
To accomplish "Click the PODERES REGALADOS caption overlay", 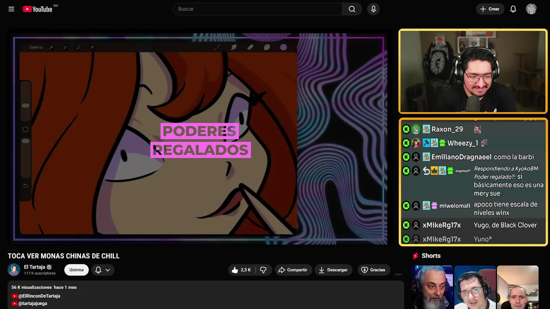I will tap(200, 140).
